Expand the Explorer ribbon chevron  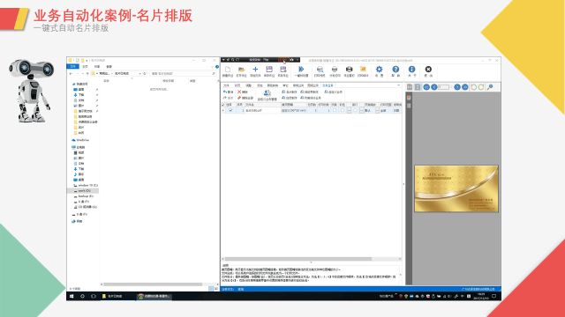tap(212, 67)
